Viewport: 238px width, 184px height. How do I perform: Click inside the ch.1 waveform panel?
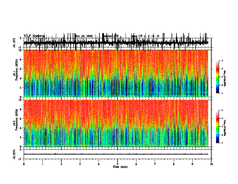click(x=117, y=43)
